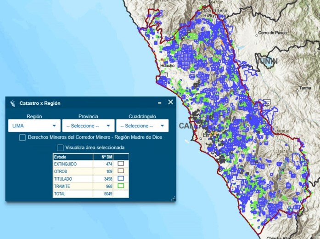
Task: Enable Derechos Mineros del Corredor Minero checkbox
Action: tap(22, 137)
